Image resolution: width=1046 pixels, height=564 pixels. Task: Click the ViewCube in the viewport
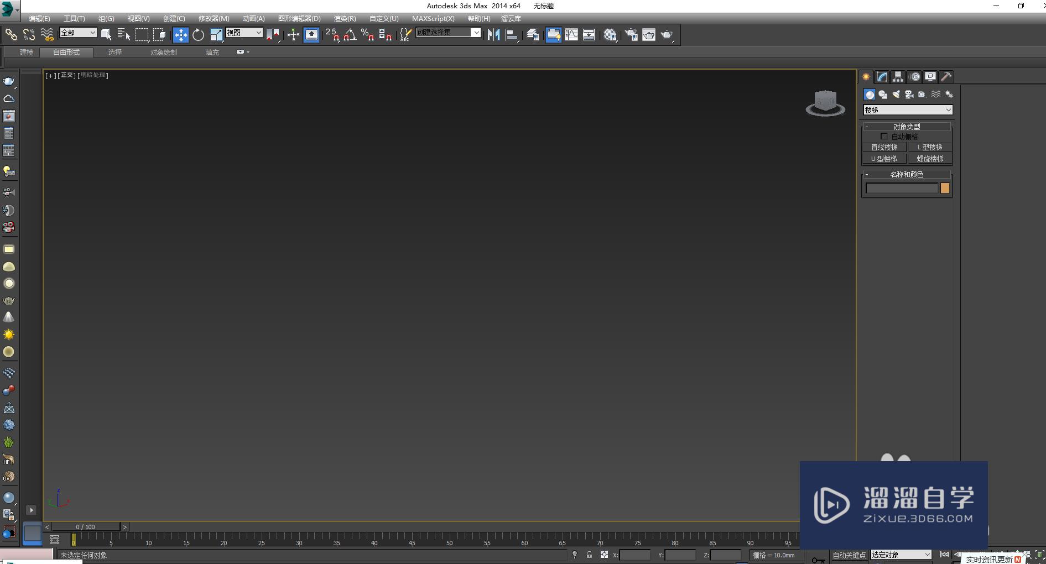pos(825,103)
